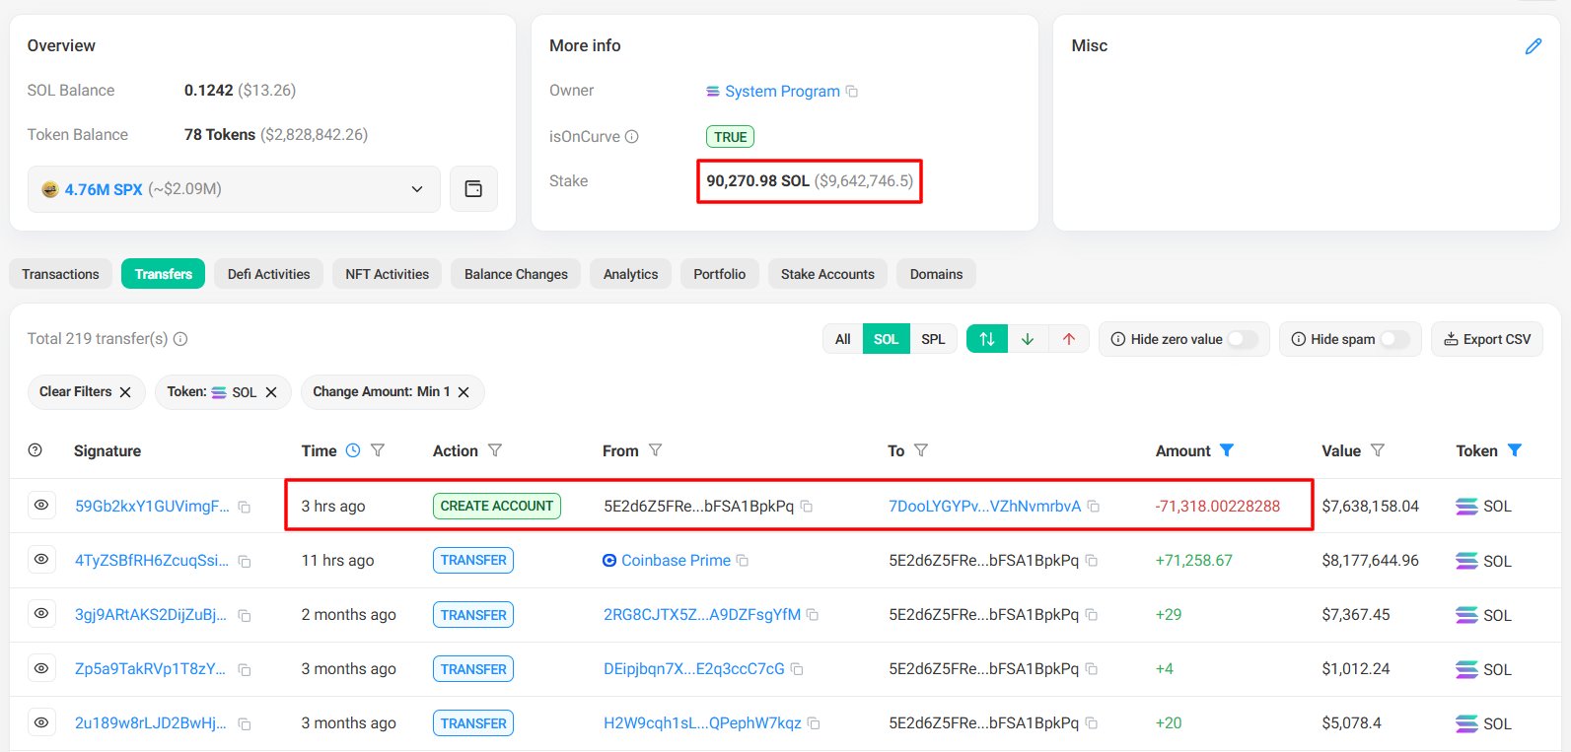This screenshot has height=752, width=1571.
Task: Remove Change Amount: Min 1 filter
Action: (464, 392)
